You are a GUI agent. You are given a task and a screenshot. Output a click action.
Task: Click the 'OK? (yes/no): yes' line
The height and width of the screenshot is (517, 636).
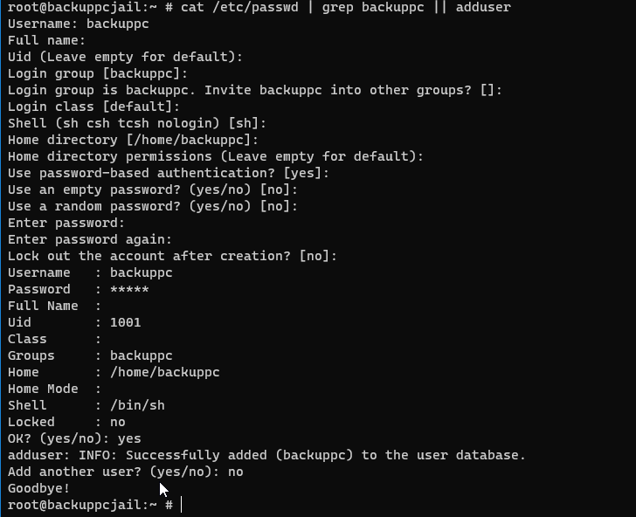pyautogui.click(x=74, y=438)
